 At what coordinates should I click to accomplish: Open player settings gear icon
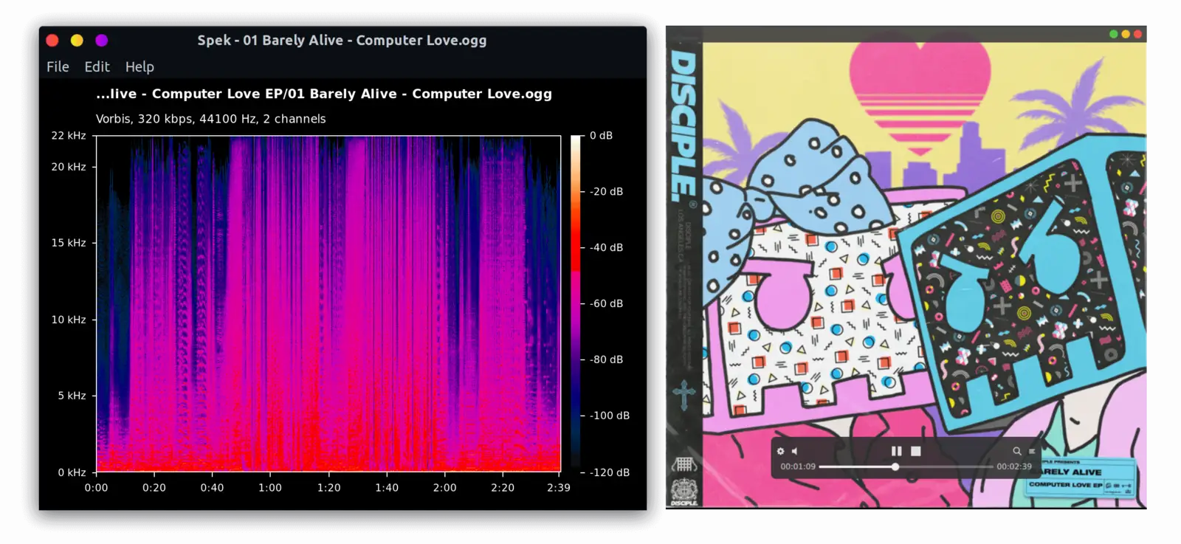click(x=781, y=451)
